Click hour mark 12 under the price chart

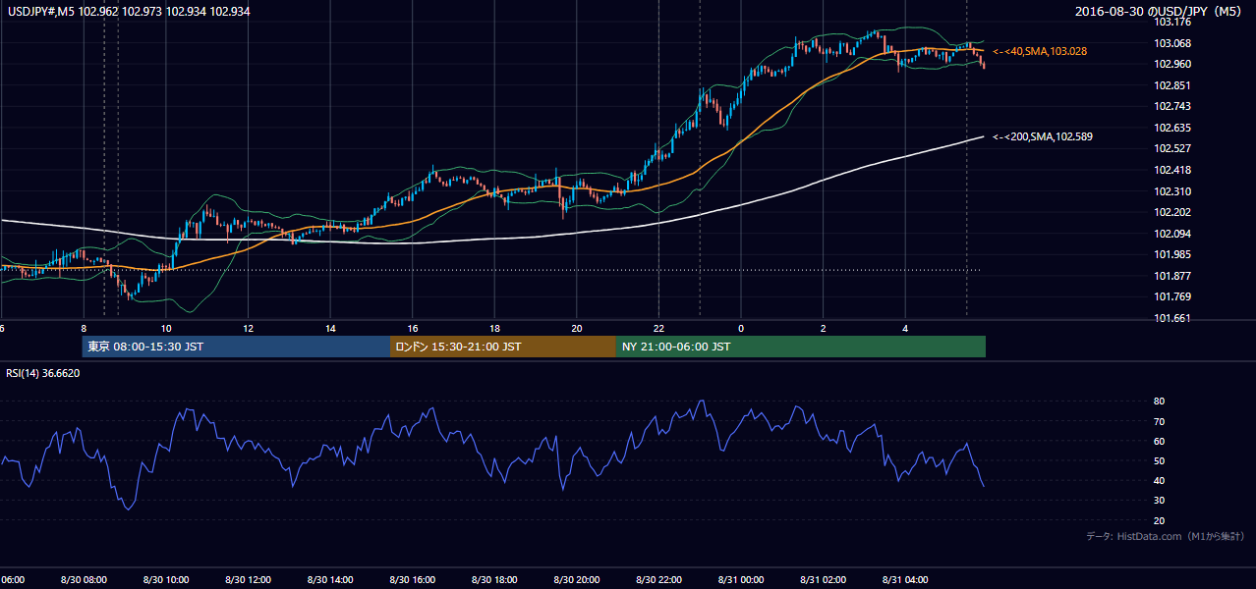tap(248, 329)
